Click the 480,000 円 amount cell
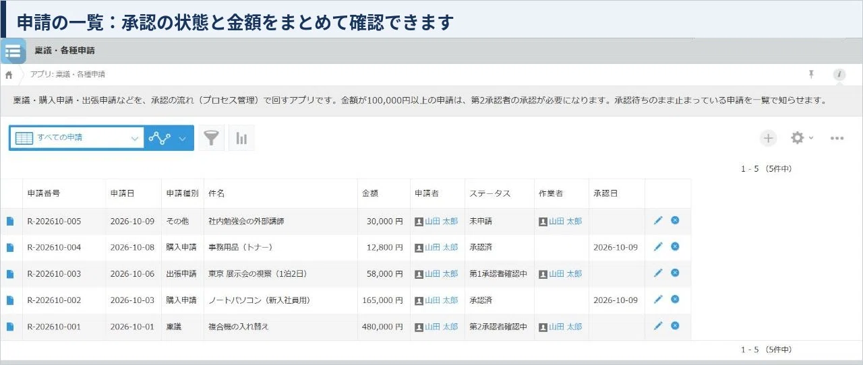 [x=383, y=327]
